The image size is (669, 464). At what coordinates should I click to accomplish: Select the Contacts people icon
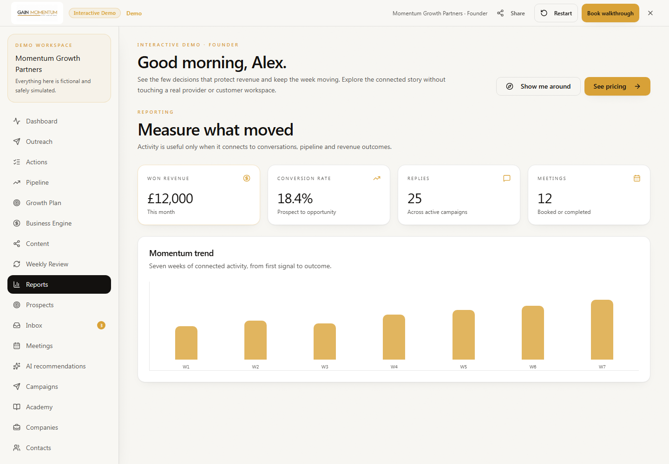point(17,448)
